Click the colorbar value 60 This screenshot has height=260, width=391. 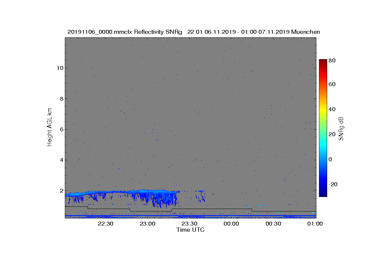coord(333,84)
